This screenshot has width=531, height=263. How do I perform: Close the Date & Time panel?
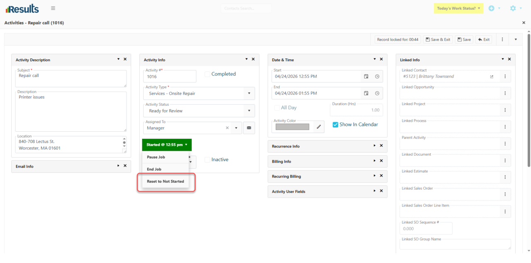pyautogui.click(x=381, y=59)
